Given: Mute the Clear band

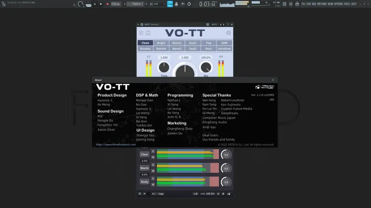Looking at the screenshot, I should click(x=153, y=157).
